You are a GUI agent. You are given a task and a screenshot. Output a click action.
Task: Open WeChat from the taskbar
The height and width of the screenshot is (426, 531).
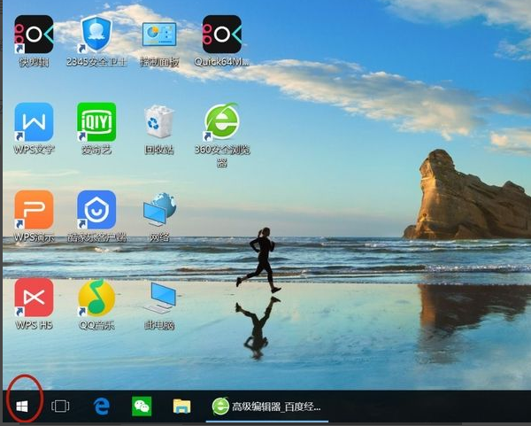(142, 407)
